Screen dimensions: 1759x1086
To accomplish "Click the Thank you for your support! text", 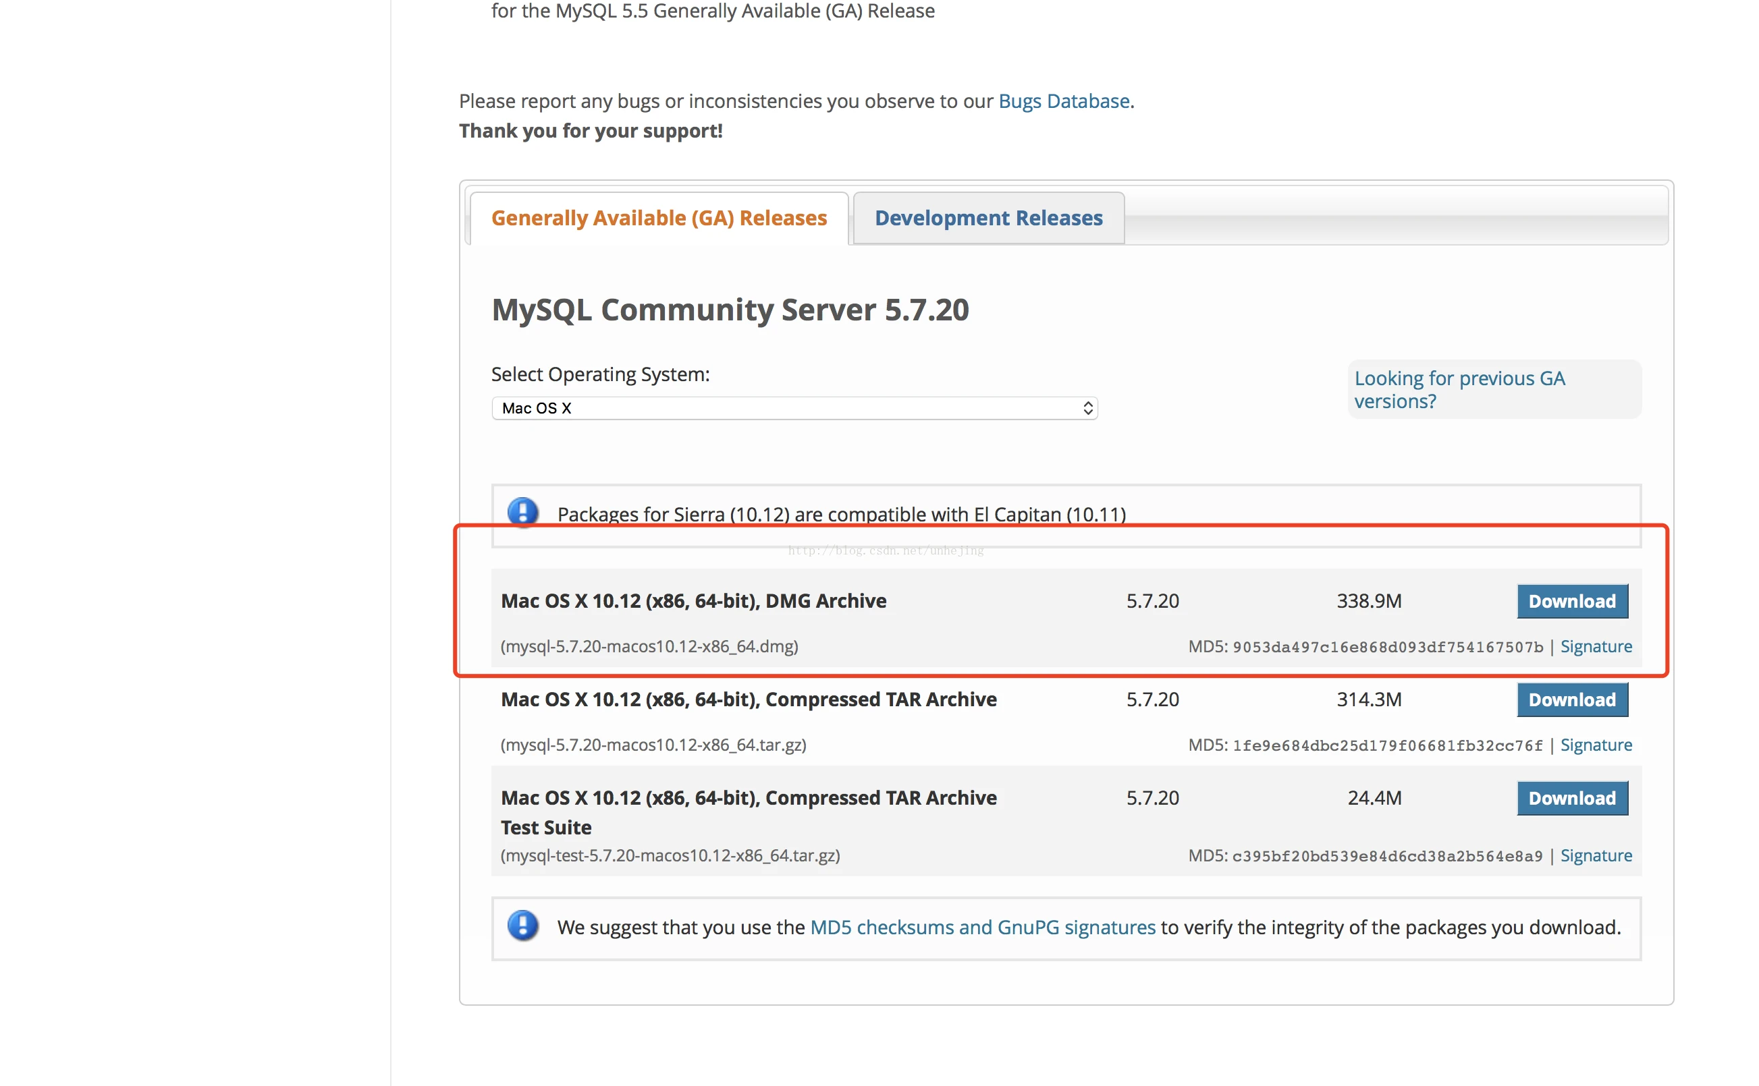I will tap(591, 131).
